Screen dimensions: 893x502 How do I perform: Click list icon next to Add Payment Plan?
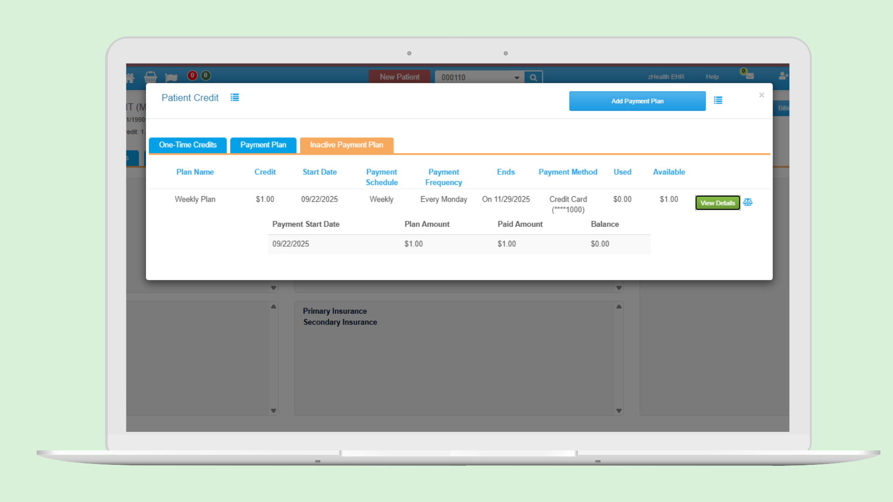coord(718,100)
